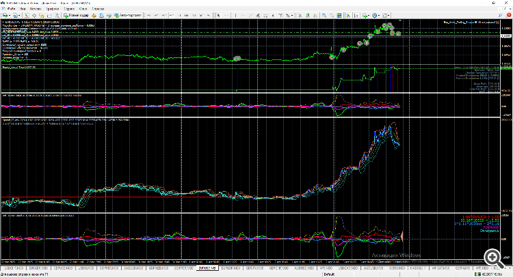
Task: Switch to bar chart display
Action: coord(300,15)
